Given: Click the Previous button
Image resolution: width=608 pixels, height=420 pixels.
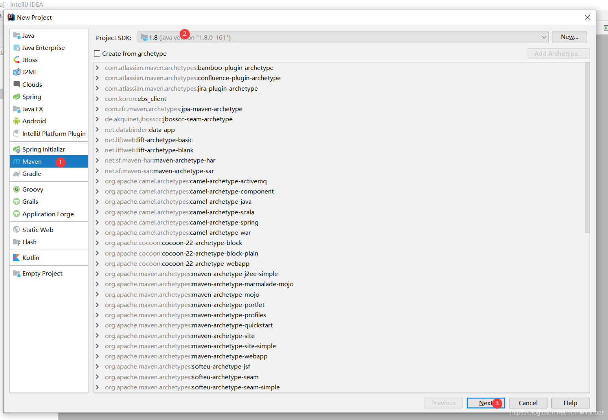Looking at the screenshot, I should click(443, 403).
